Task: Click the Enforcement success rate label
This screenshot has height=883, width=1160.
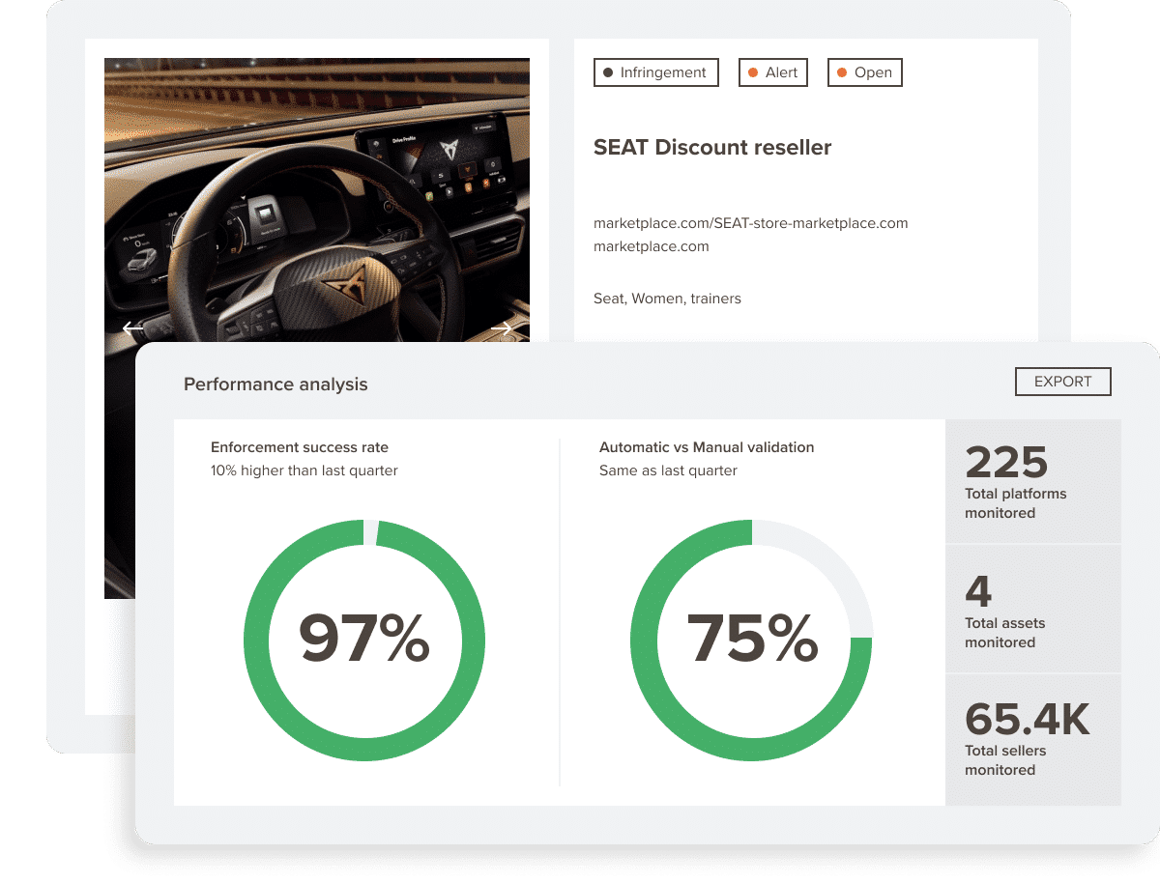Action: (300, 447)
